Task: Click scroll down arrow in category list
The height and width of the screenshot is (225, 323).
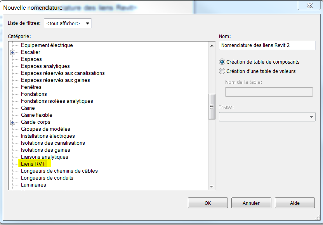Action: [x=212, y=187]
